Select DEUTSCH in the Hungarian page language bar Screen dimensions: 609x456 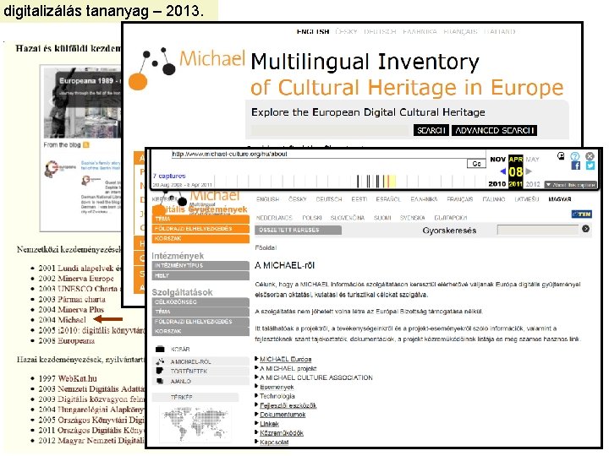tap(328, 199)
